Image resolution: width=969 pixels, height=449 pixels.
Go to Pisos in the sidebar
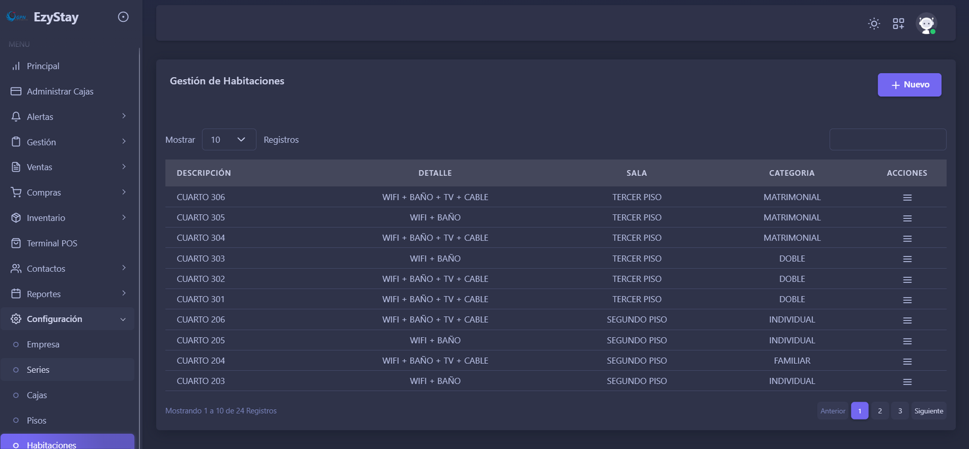36,421
